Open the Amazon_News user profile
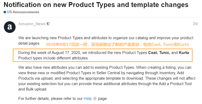The height and width of the screenshot is (104, 202). [32, 24]
